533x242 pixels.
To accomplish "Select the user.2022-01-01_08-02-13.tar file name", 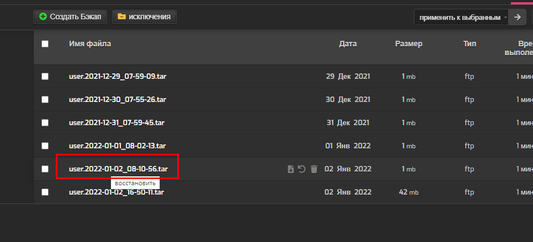I will coord(117,146).
